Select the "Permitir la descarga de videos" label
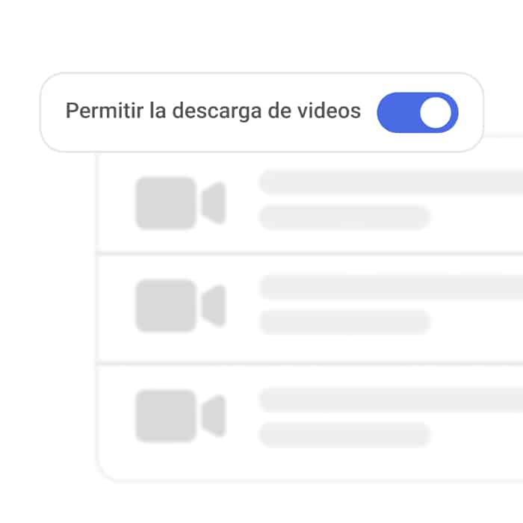 tap(213, 111)
